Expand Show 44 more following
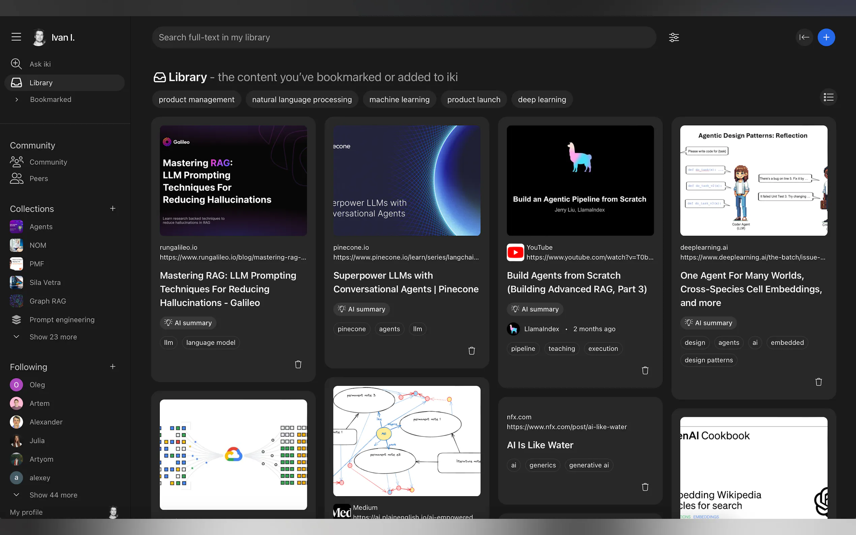This screenshot has height=535, width=856. (53, 495)
